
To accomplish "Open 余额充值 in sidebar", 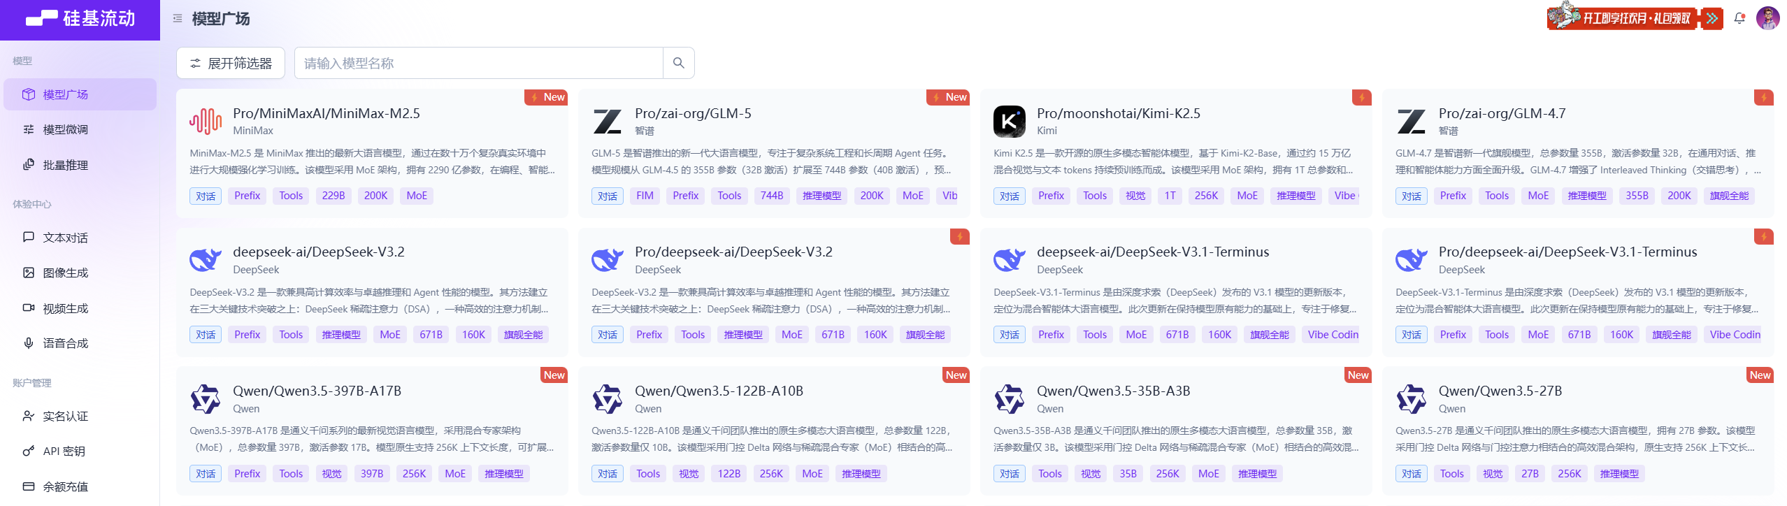I will [x=80, y=486].
